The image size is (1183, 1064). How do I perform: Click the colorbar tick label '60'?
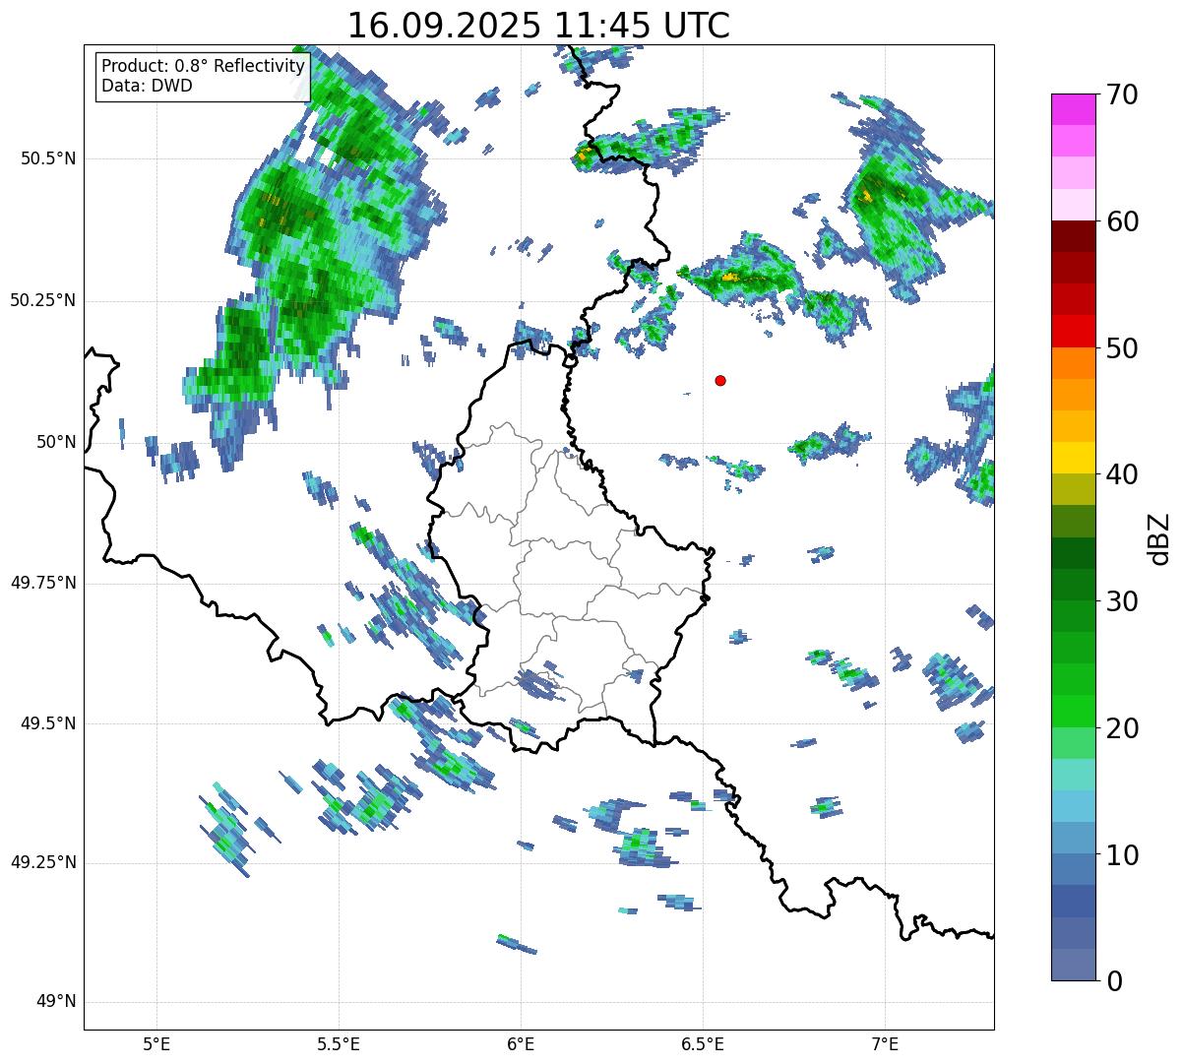(1121, 221)
